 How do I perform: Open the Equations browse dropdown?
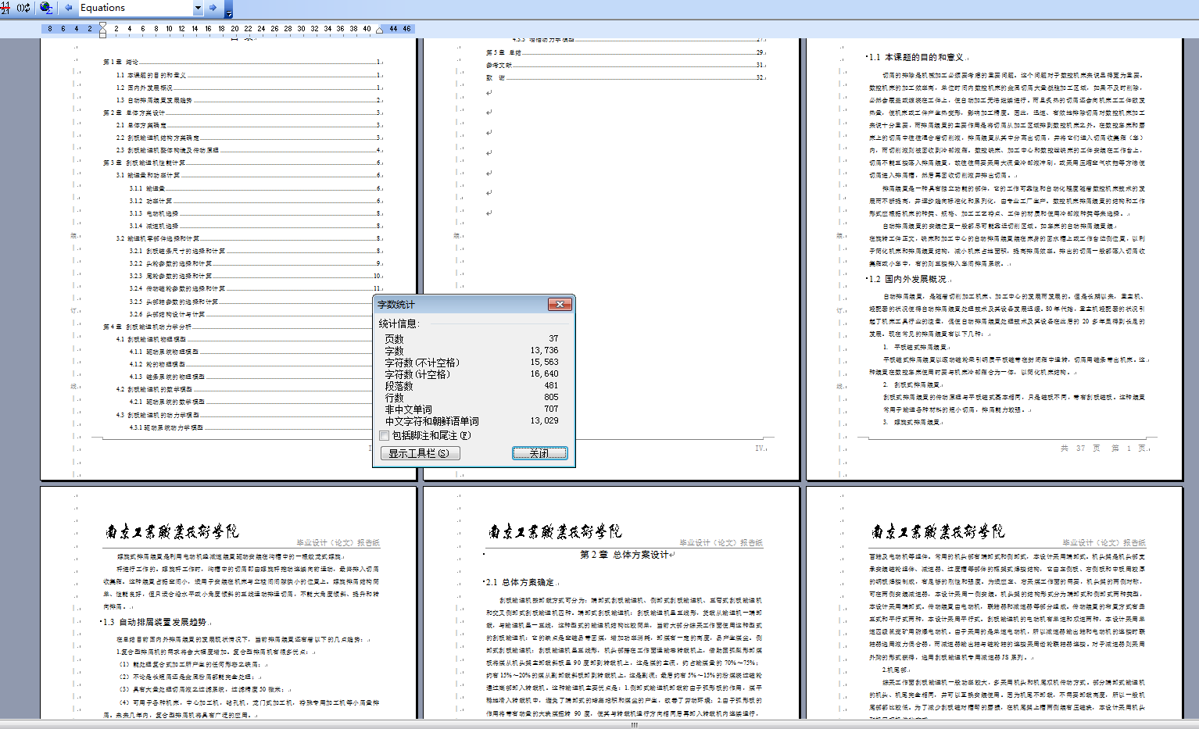click(198, 8)
